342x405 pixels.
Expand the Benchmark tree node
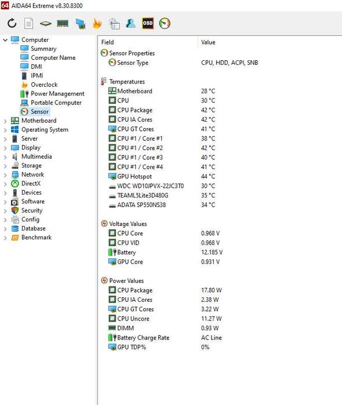point(5,238)
